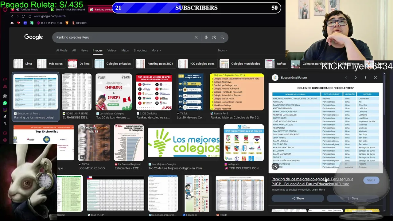The height and width of the screenshot is (221, 393).
Task: Click the Share button in preview
Action: pyautogui.click(x=298, y=198)
